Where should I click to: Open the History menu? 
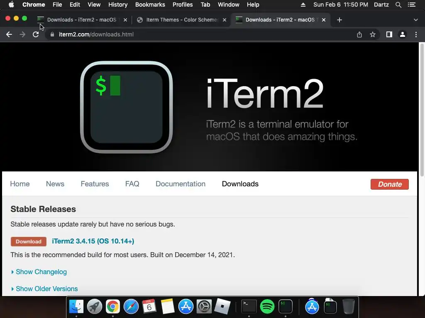click(x=118, y=5)
